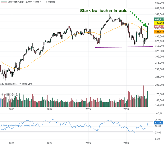Click the blue volume bar at the chart's left edge

pyautogui.click(x=0, y=102)
